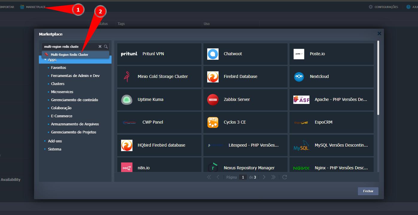418x215 pixels.
Task: Click the page number field
Action: coord(243,177)
